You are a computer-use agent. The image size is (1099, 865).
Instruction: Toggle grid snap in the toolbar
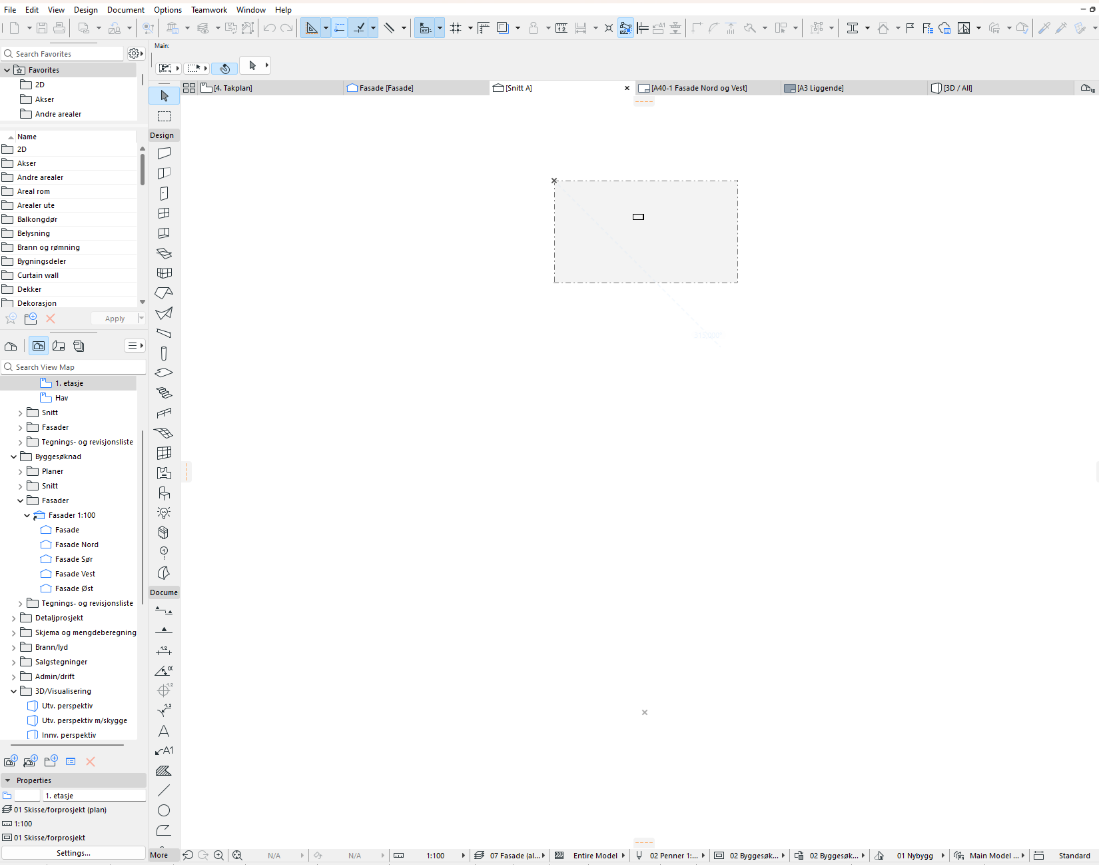tap(456, 28)
